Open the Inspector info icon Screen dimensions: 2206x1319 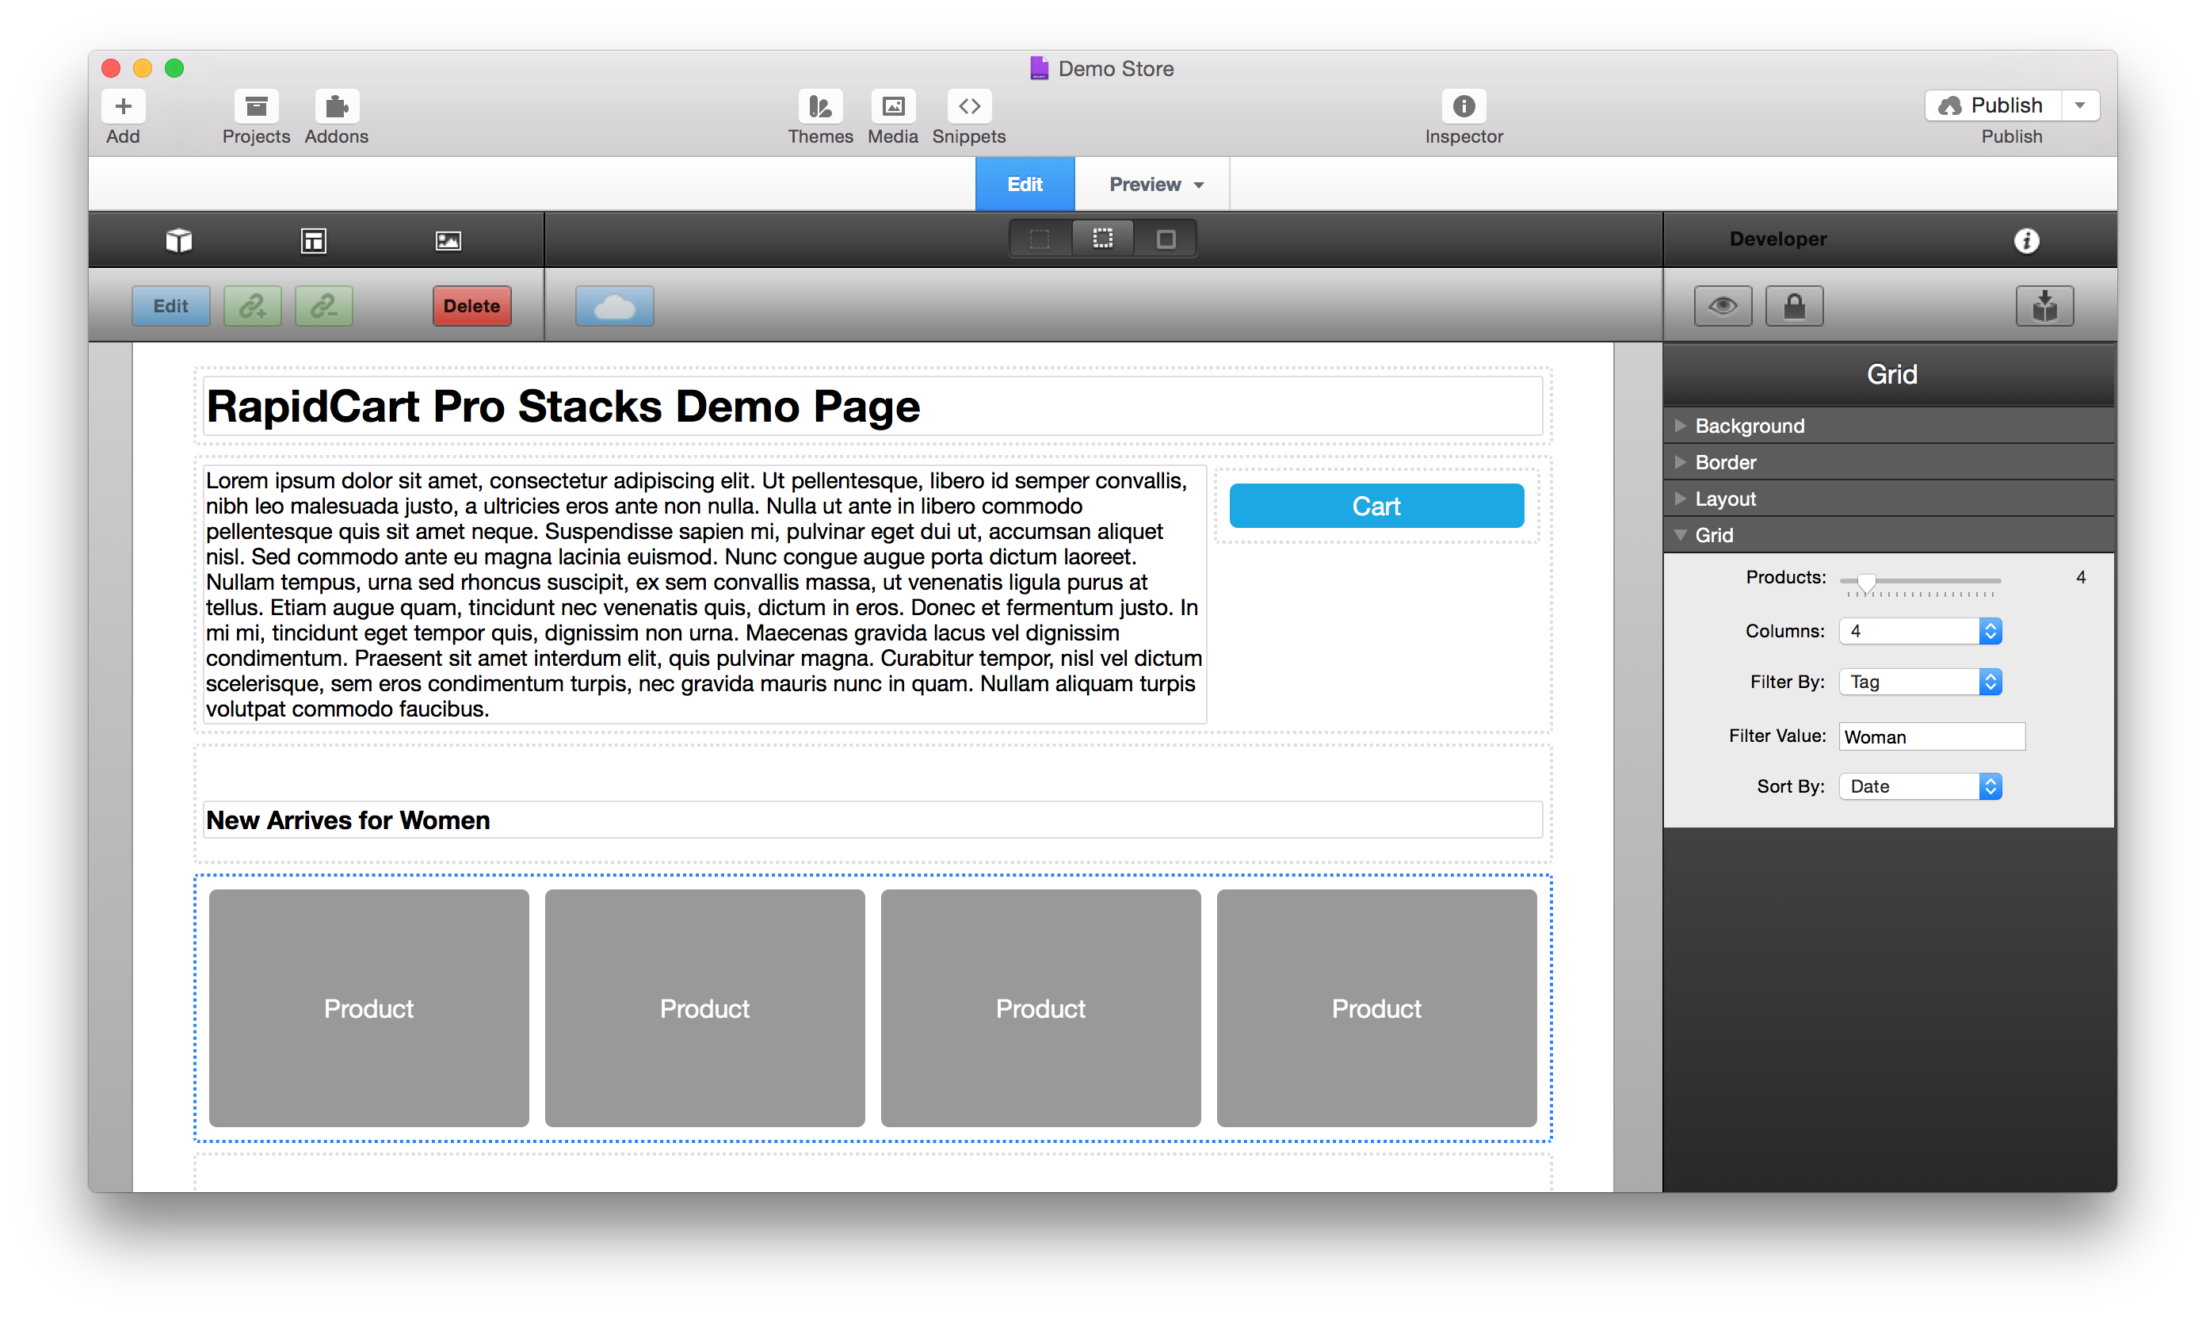pos(1464,107)
